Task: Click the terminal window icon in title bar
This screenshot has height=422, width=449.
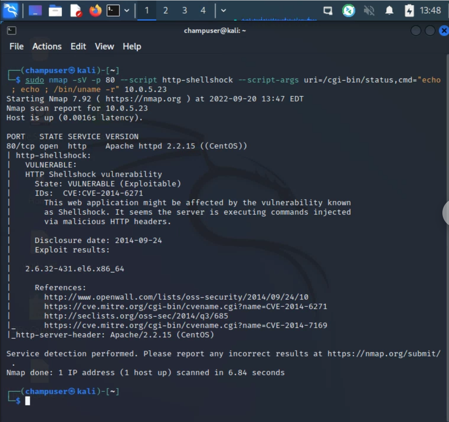Action: (11, 30)
